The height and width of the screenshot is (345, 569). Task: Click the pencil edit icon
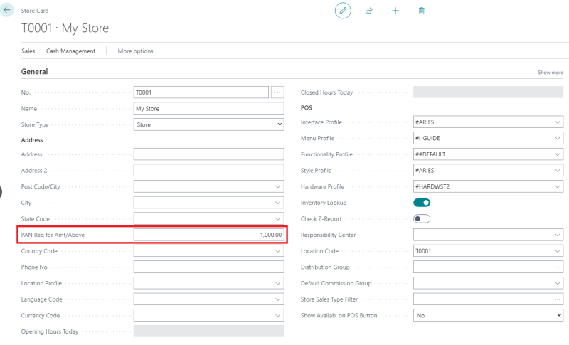343,11
